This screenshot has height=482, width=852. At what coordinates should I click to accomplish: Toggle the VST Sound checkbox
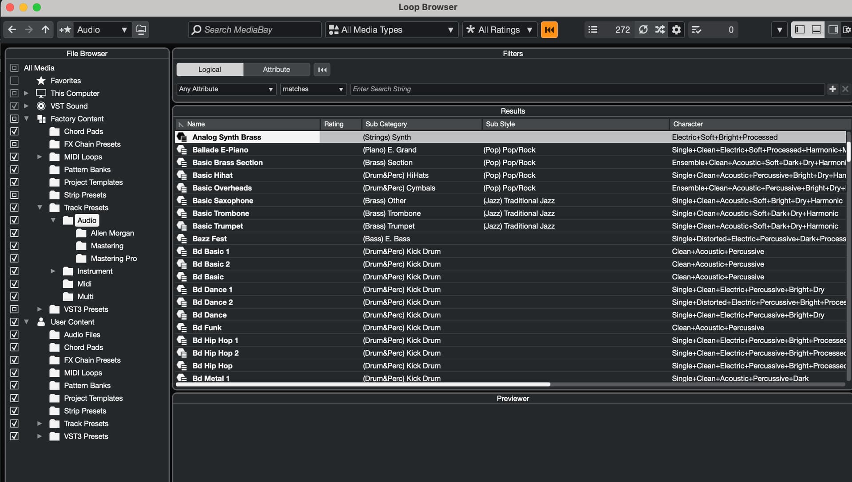pos(14,106)
